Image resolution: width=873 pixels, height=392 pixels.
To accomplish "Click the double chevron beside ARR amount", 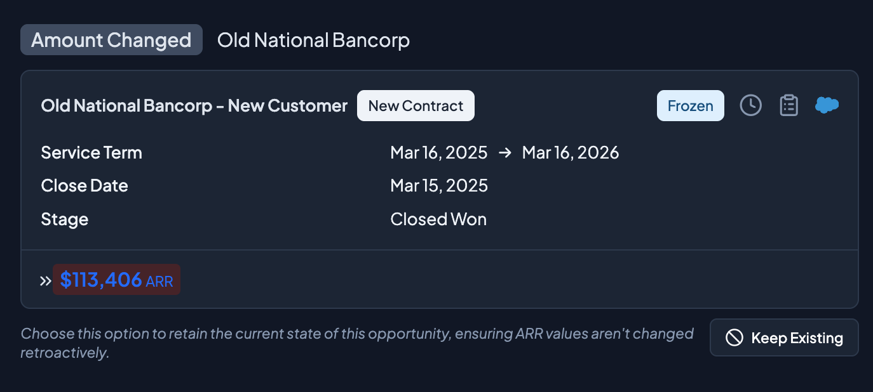I will point(45,280).
